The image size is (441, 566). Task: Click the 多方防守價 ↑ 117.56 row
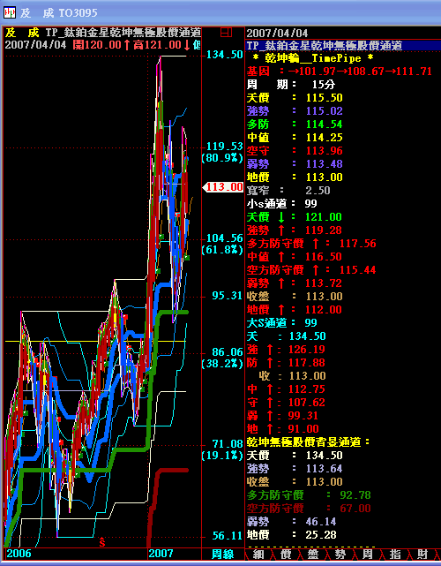(311, 244)
